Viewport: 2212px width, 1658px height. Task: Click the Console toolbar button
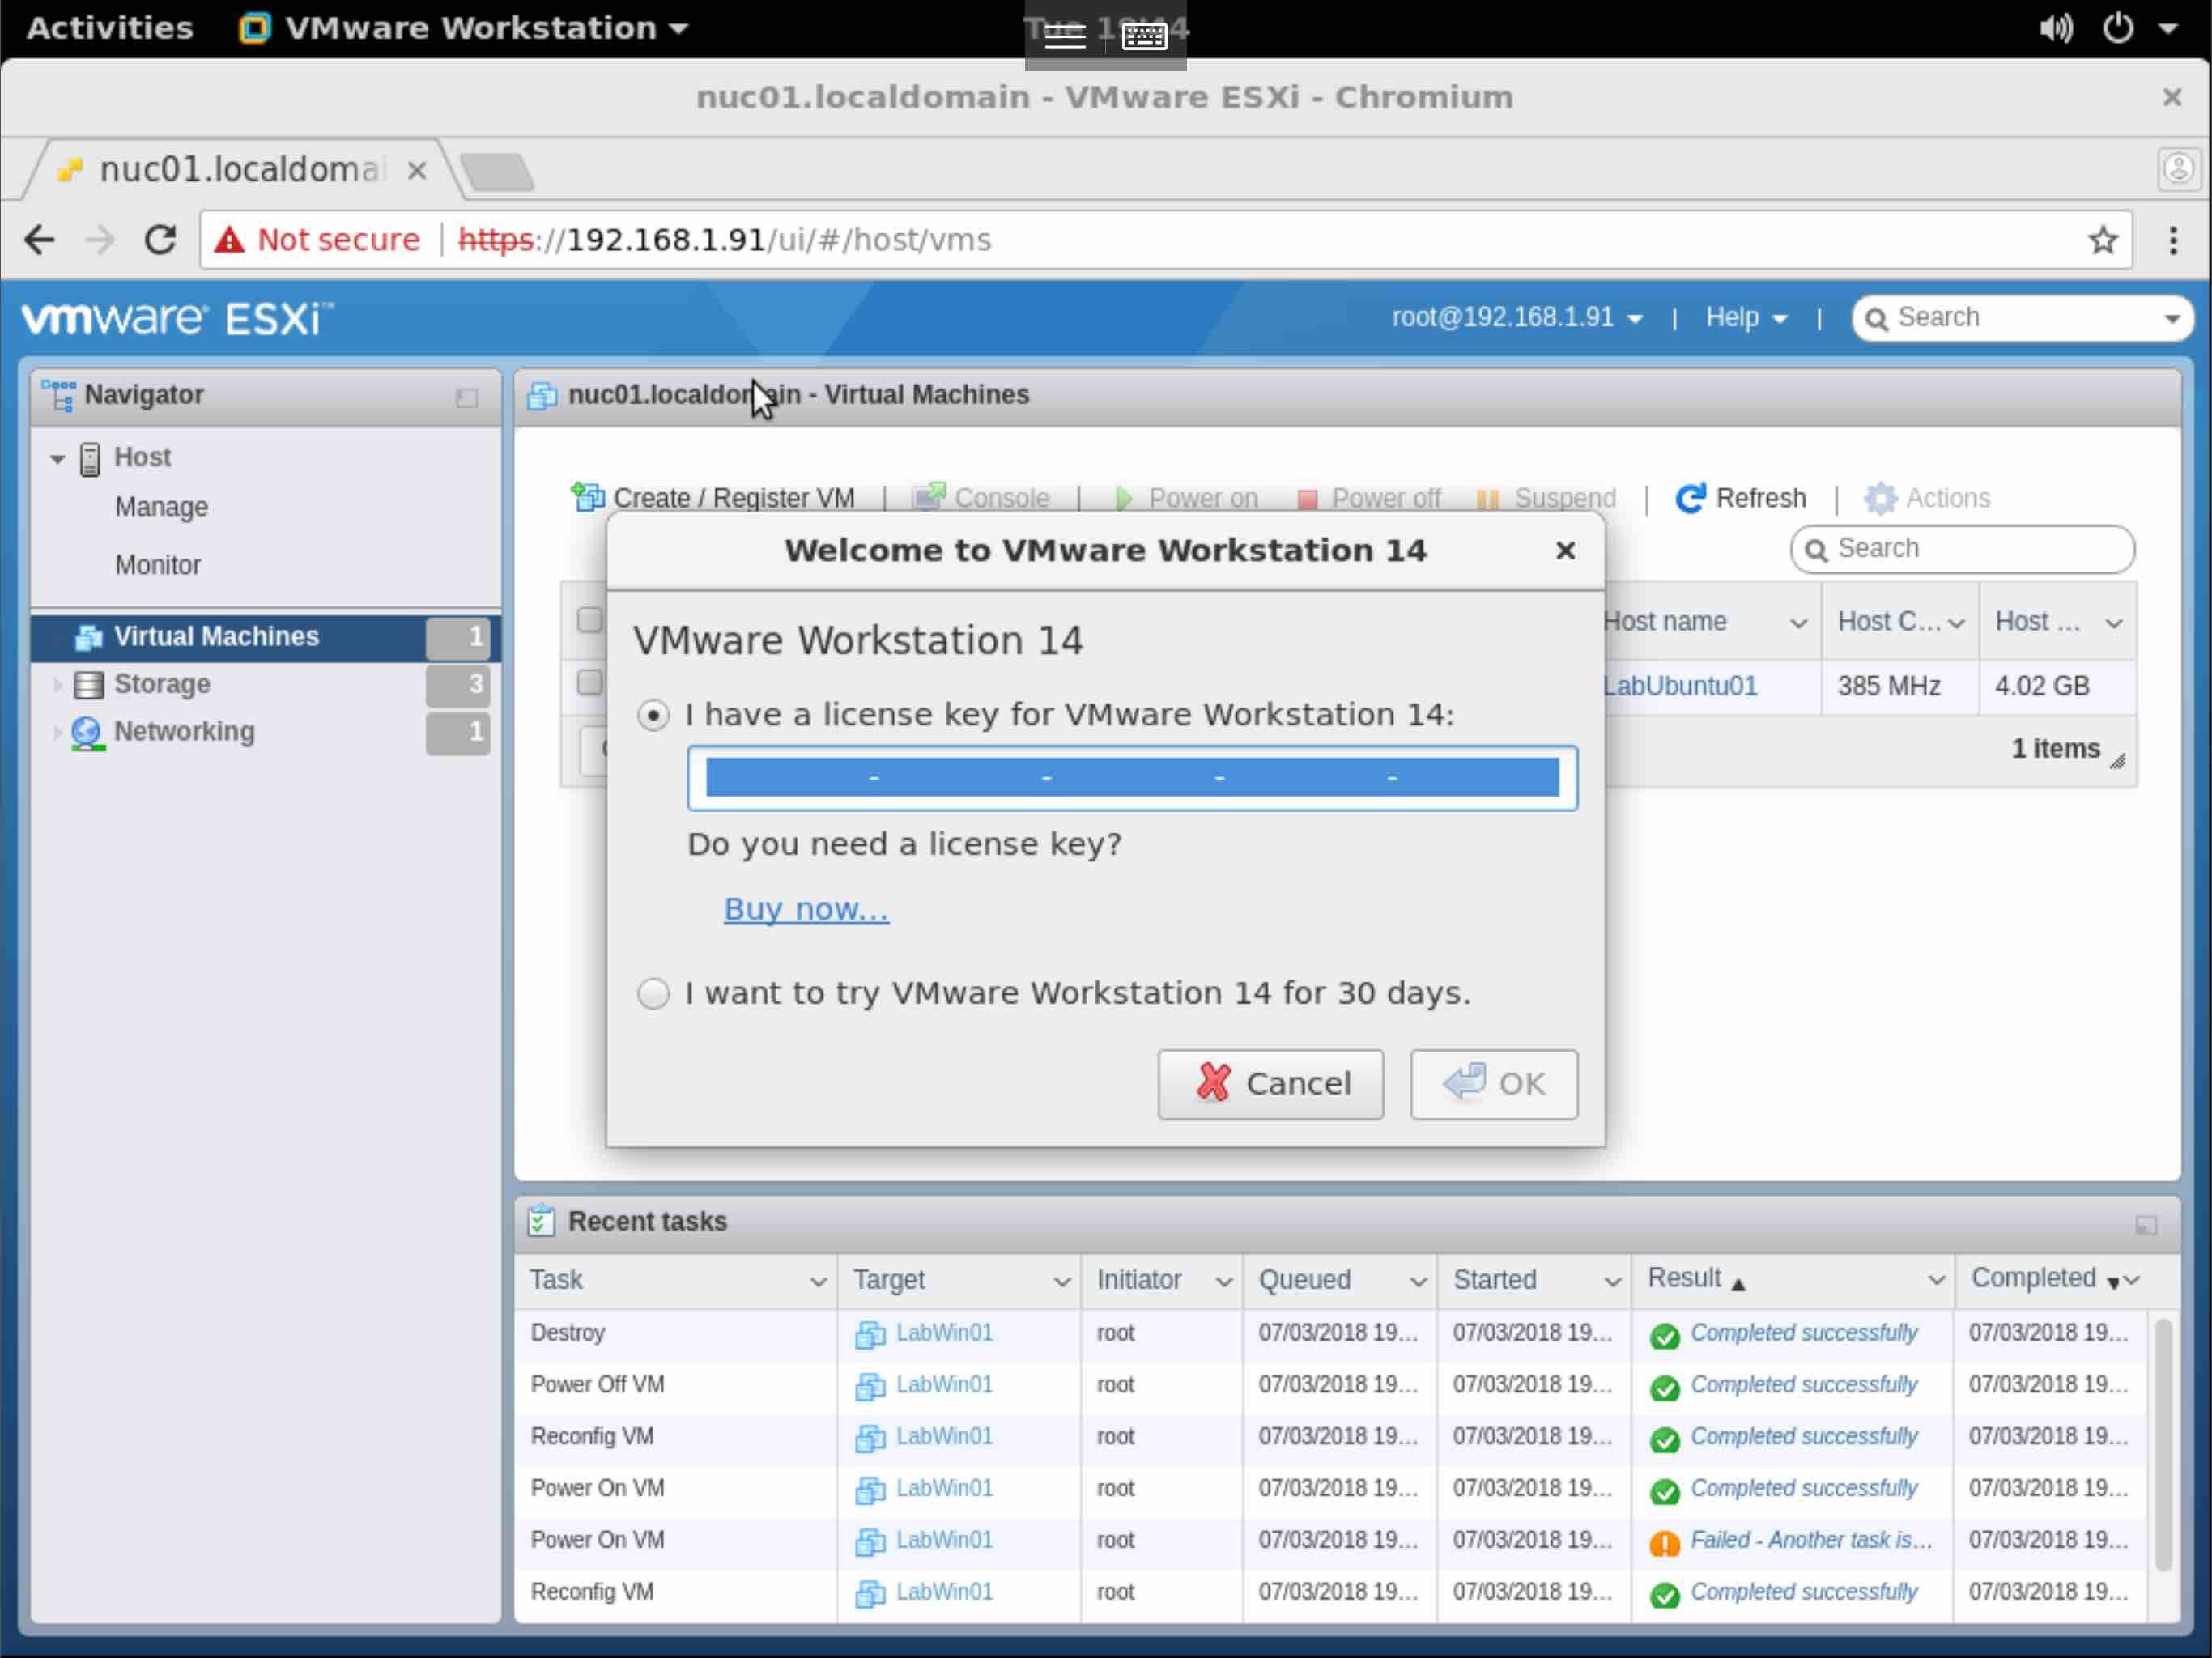(981, 498)
